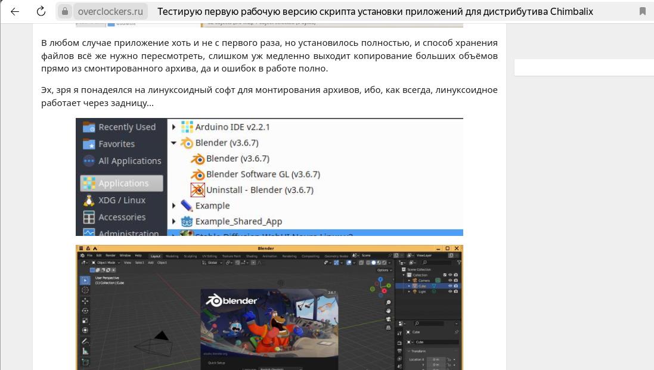Viewport: 654px width, 370px height.
Task: Expand Light item in Blender outliner
Action: pos(409,292)
